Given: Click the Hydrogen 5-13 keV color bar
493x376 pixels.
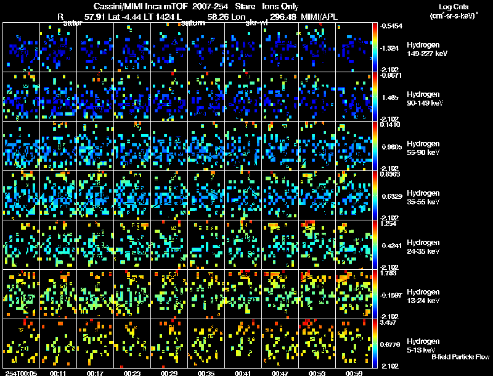Looking at the screenshot, I should point(375,344).
